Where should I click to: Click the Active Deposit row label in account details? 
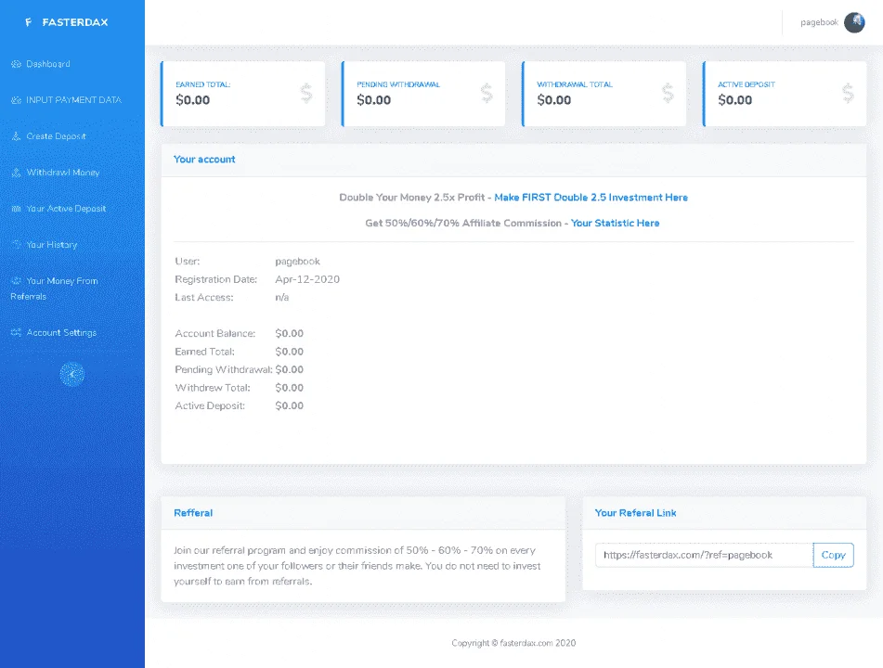point(210,405)
